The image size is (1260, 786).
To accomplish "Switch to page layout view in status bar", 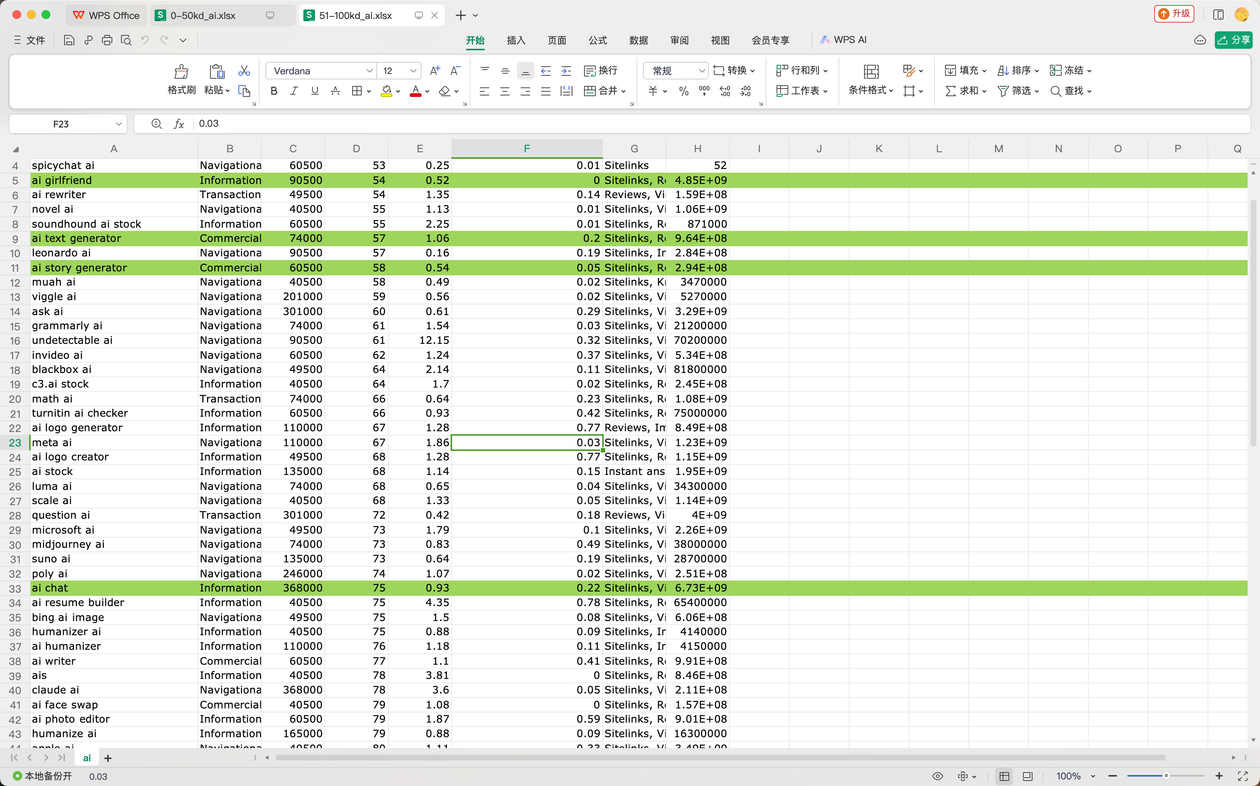I will pos(1027,776).
